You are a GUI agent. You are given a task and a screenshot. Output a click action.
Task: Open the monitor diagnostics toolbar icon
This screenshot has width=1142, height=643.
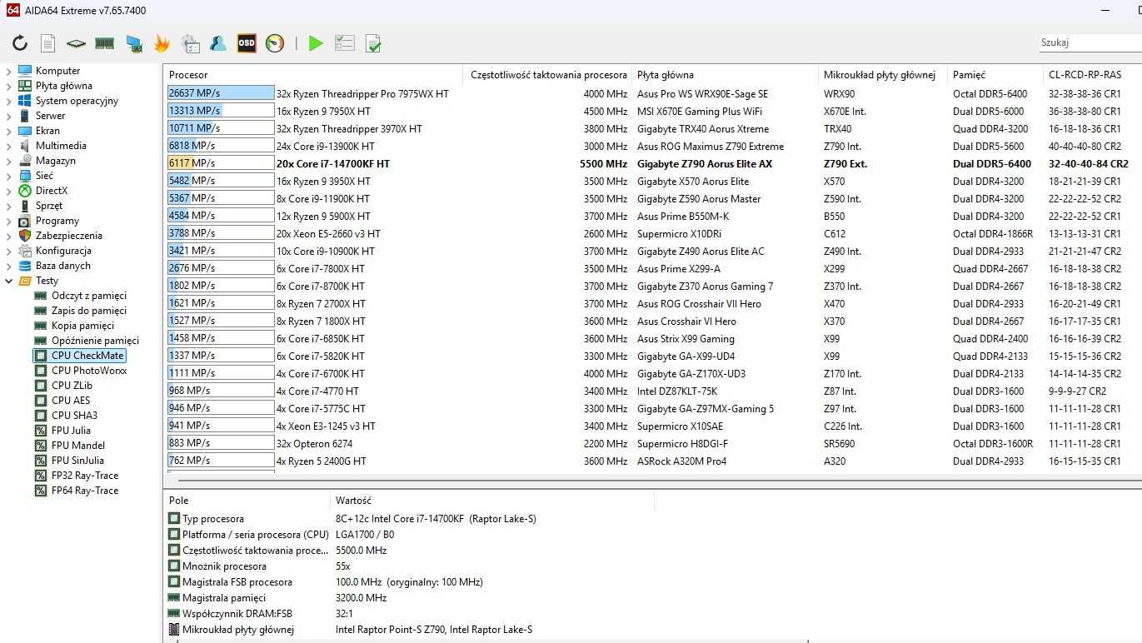133,43
